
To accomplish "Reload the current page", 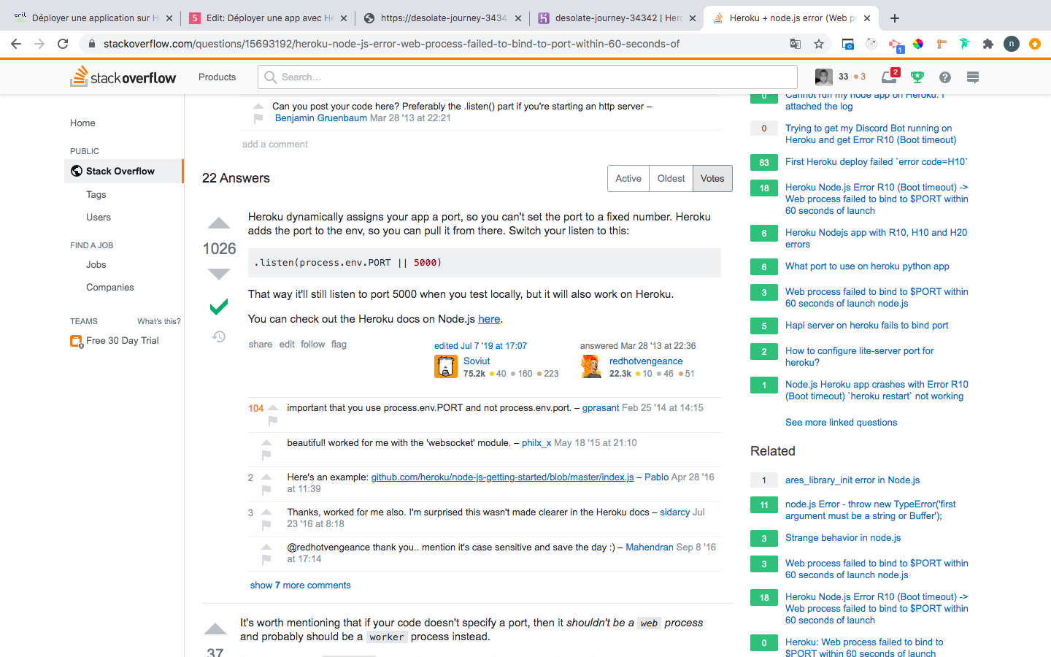I will click(x=63, y=44).
